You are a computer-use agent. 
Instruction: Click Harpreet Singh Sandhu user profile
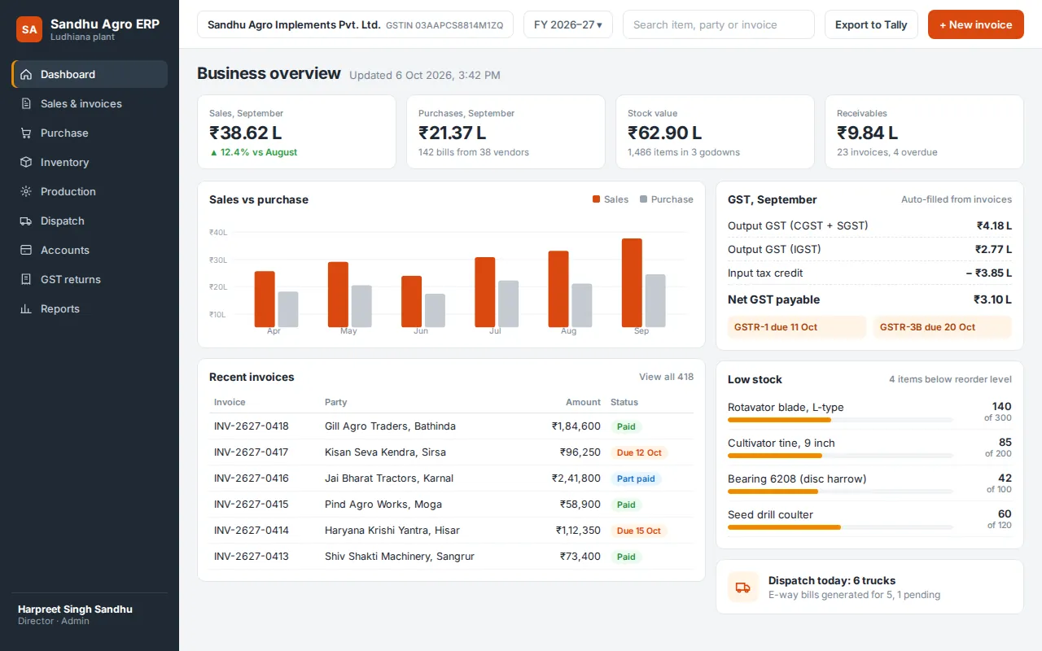click(x=90, y=614)
